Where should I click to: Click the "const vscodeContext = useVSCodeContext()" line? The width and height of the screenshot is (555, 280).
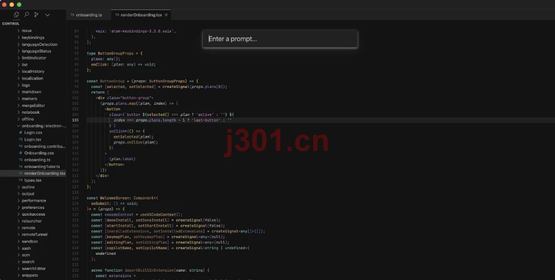tap(136, 214)
